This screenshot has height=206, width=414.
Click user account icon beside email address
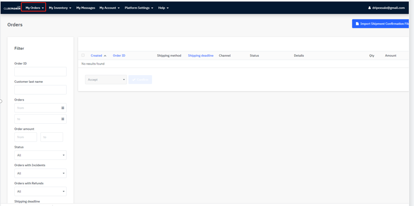click(369, 8)
